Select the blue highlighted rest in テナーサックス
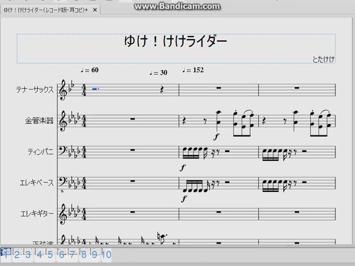The width and height of the screenshot is (355, 266). 96,89
